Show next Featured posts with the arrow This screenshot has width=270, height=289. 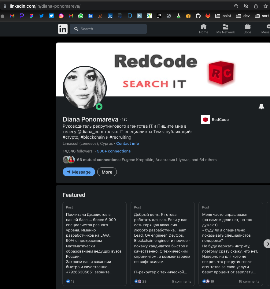point(267,244)
